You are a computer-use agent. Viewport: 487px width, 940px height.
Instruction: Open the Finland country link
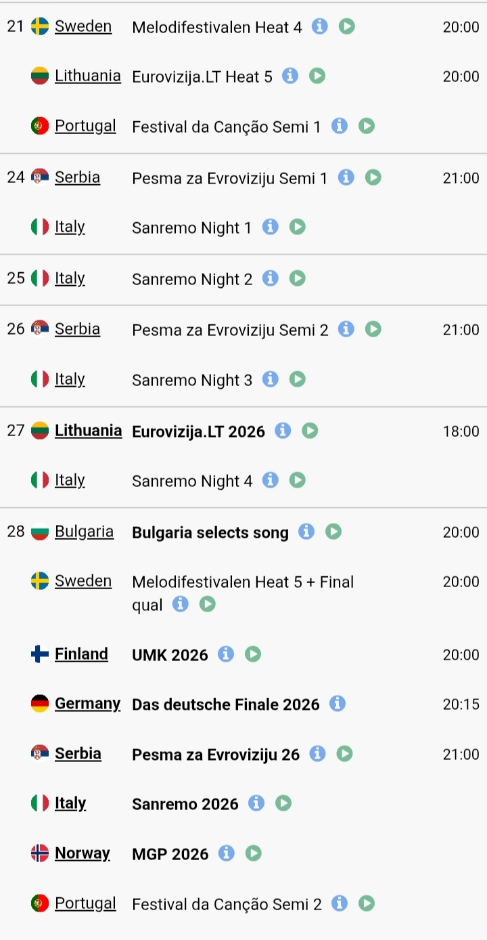(81, 654)
